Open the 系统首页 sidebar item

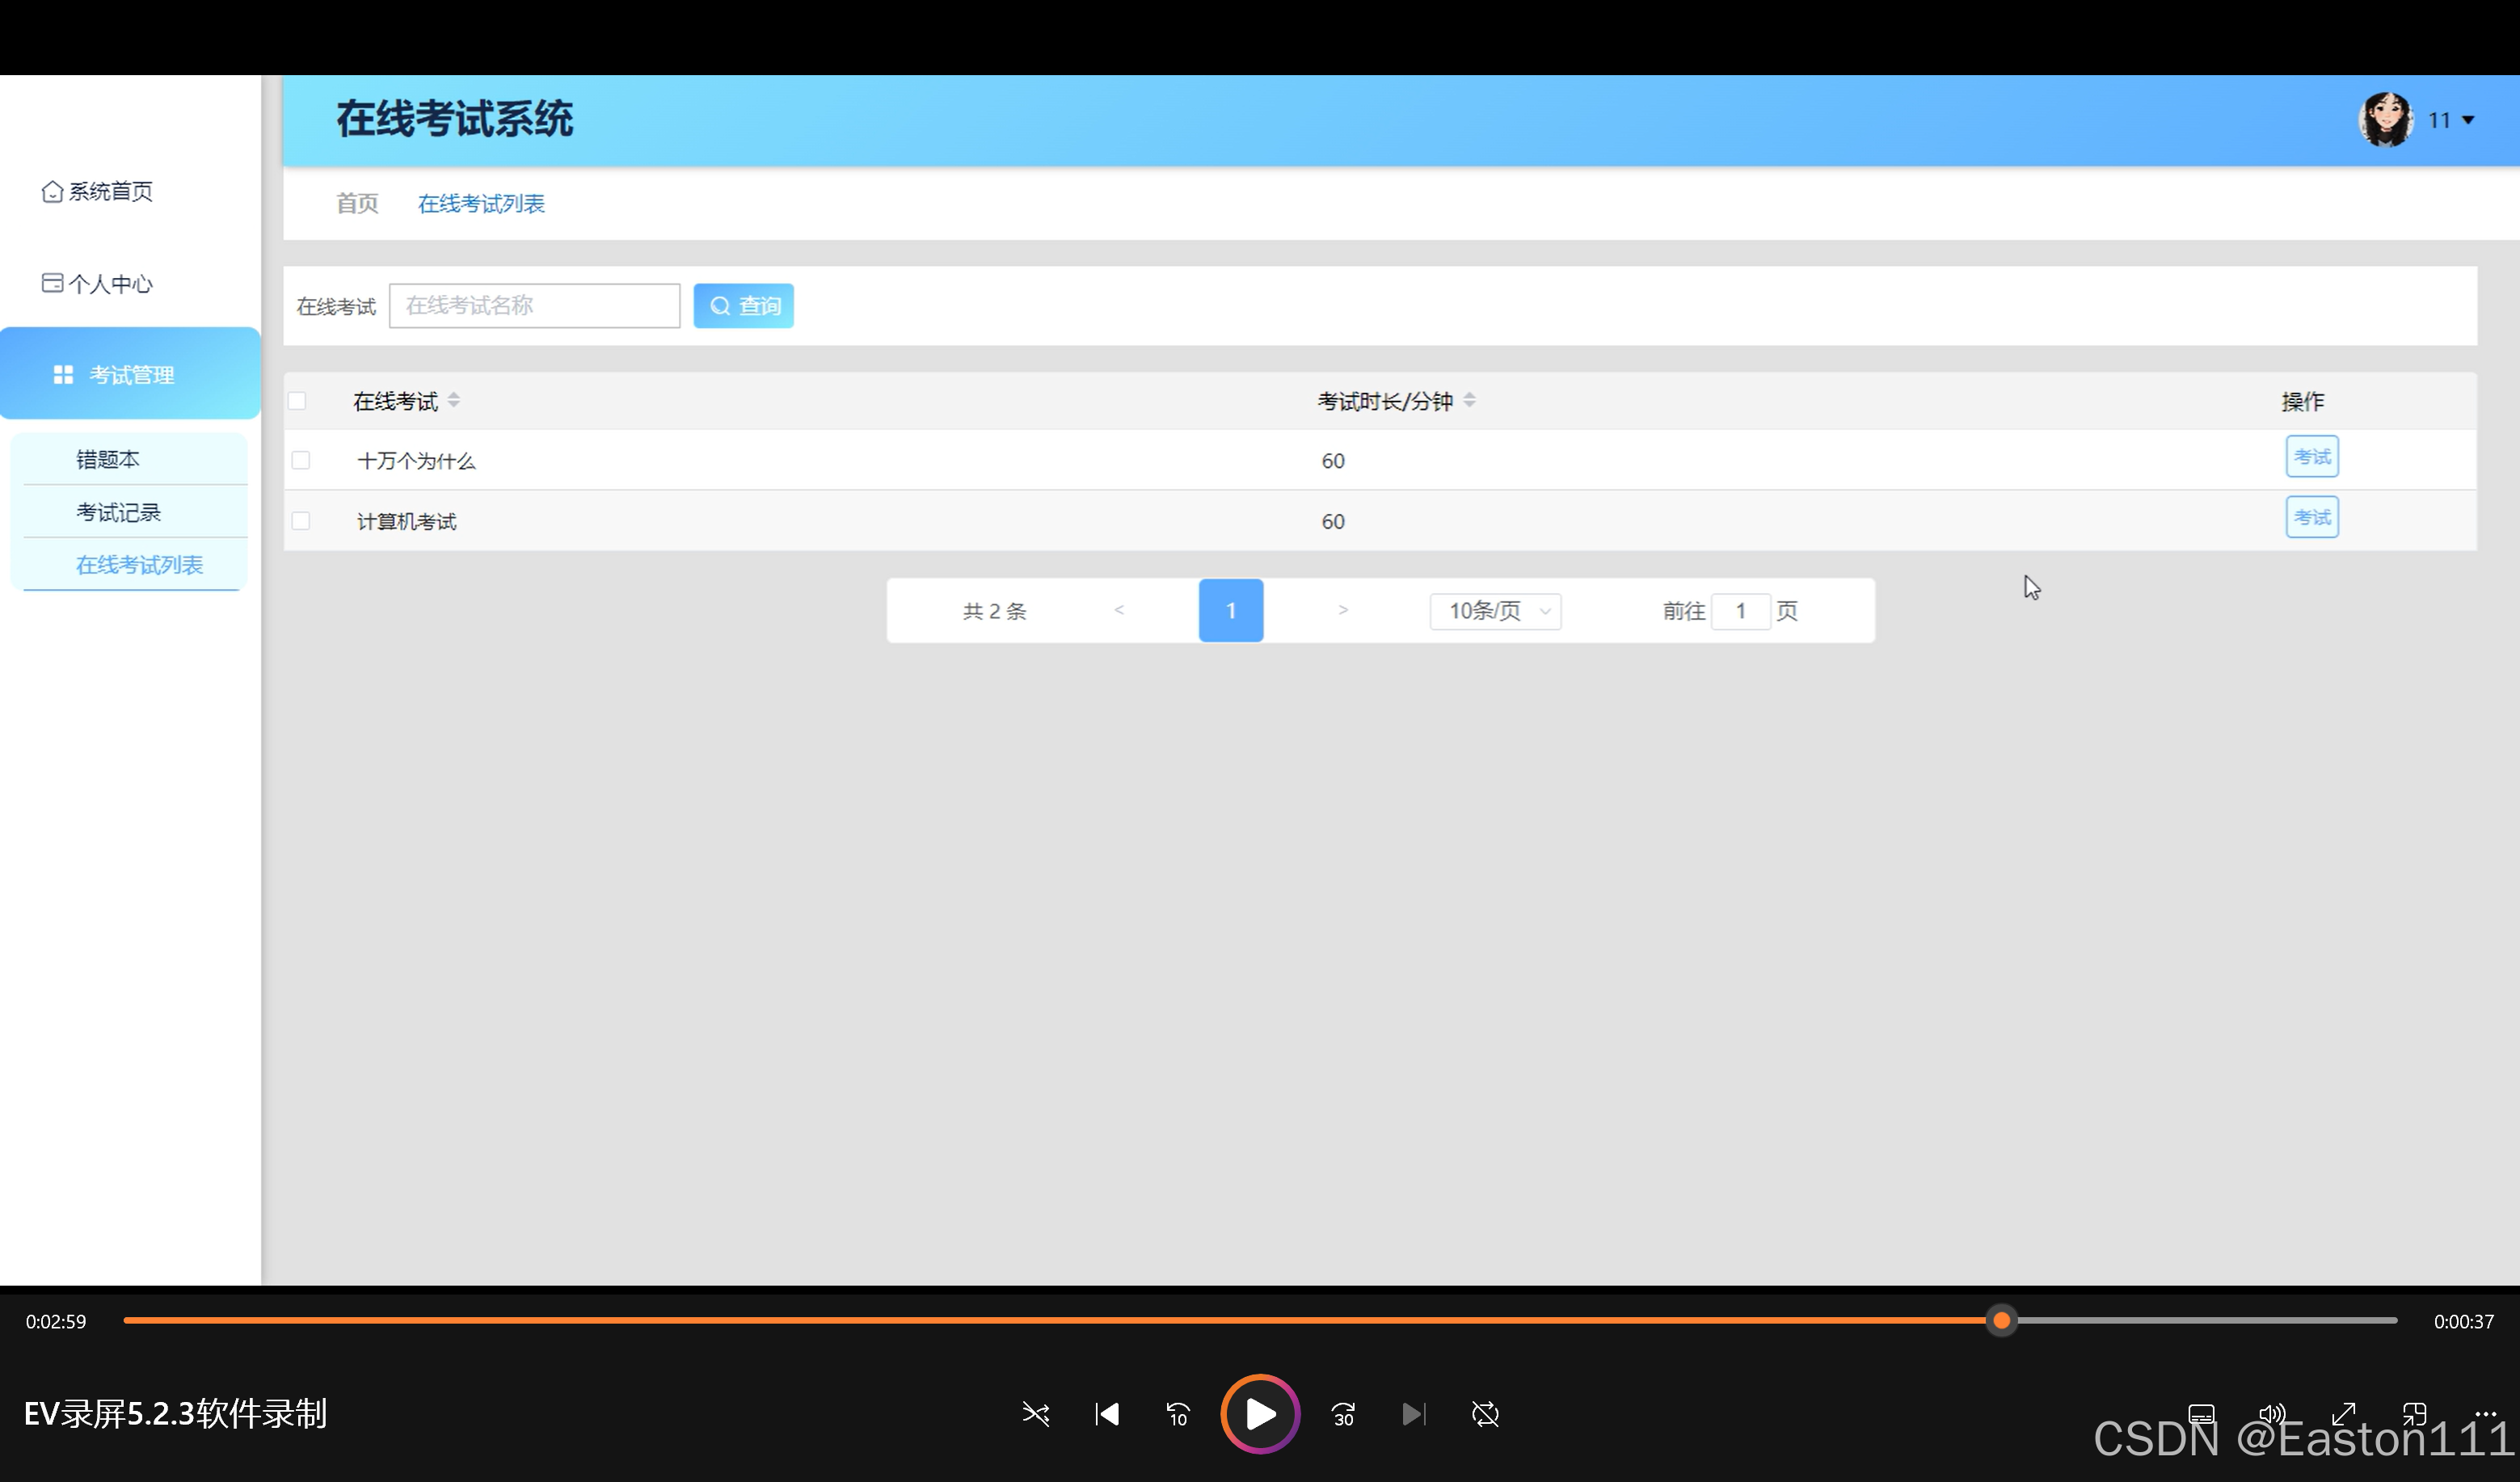(x=97, y=191)
